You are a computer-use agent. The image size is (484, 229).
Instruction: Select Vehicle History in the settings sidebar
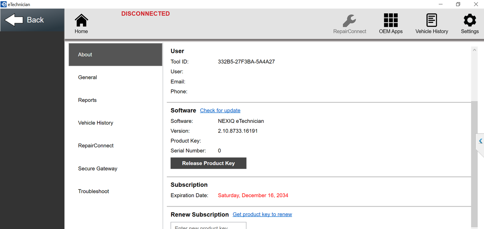tap(116, 123)
